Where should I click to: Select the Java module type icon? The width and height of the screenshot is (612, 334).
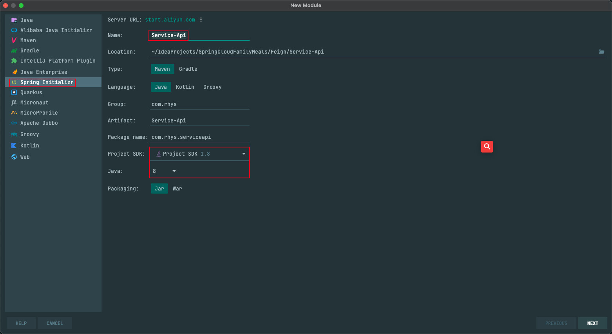(14, 20)
